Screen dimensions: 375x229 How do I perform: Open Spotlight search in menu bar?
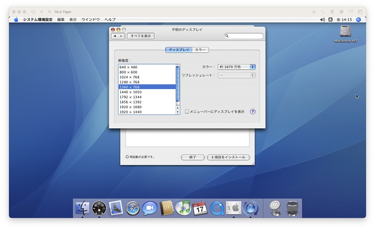point(358,20)
